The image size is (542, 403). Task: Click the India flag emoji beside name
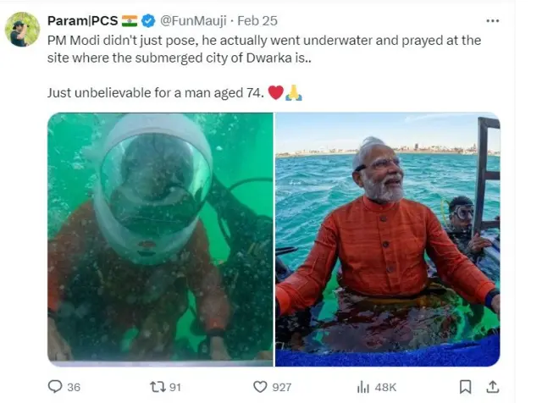pyautogui.click(x=130, y=20)
